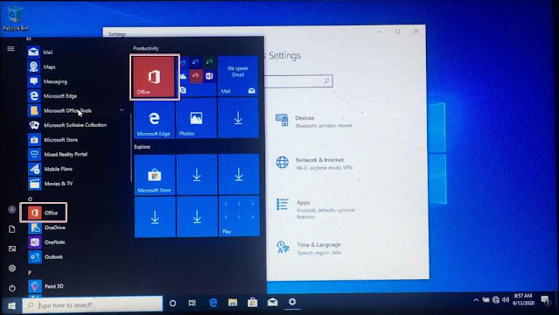Open Paint 3D from the app list
Image resolution: width=559 pixels, height=315 pixels.
coord(45,286)
